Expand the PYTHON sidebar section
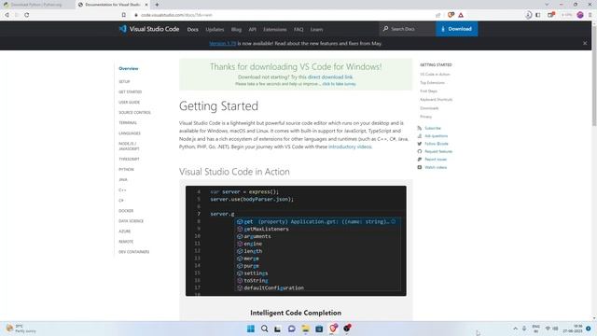The height and width of the screenshot is (336, 597). pos(127,170)
